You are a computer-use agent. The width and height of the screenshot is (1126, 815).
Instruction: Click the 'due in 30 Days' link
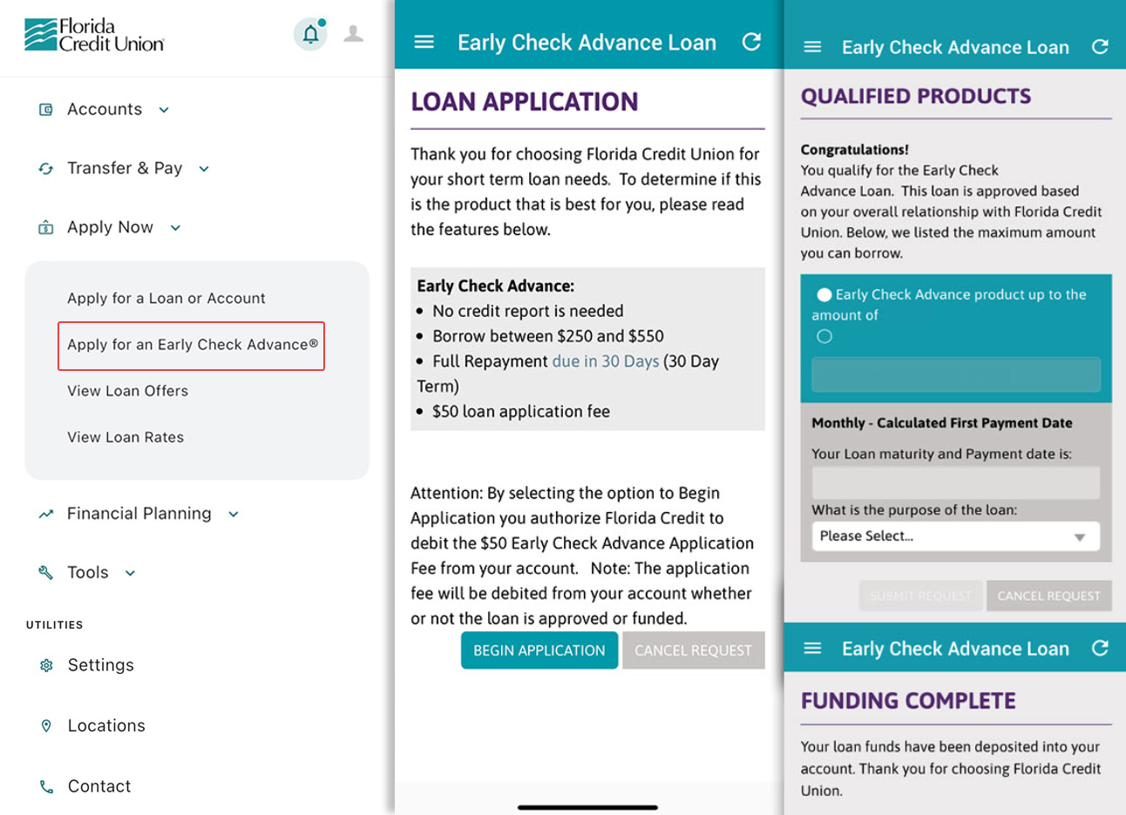coord(606,361)
